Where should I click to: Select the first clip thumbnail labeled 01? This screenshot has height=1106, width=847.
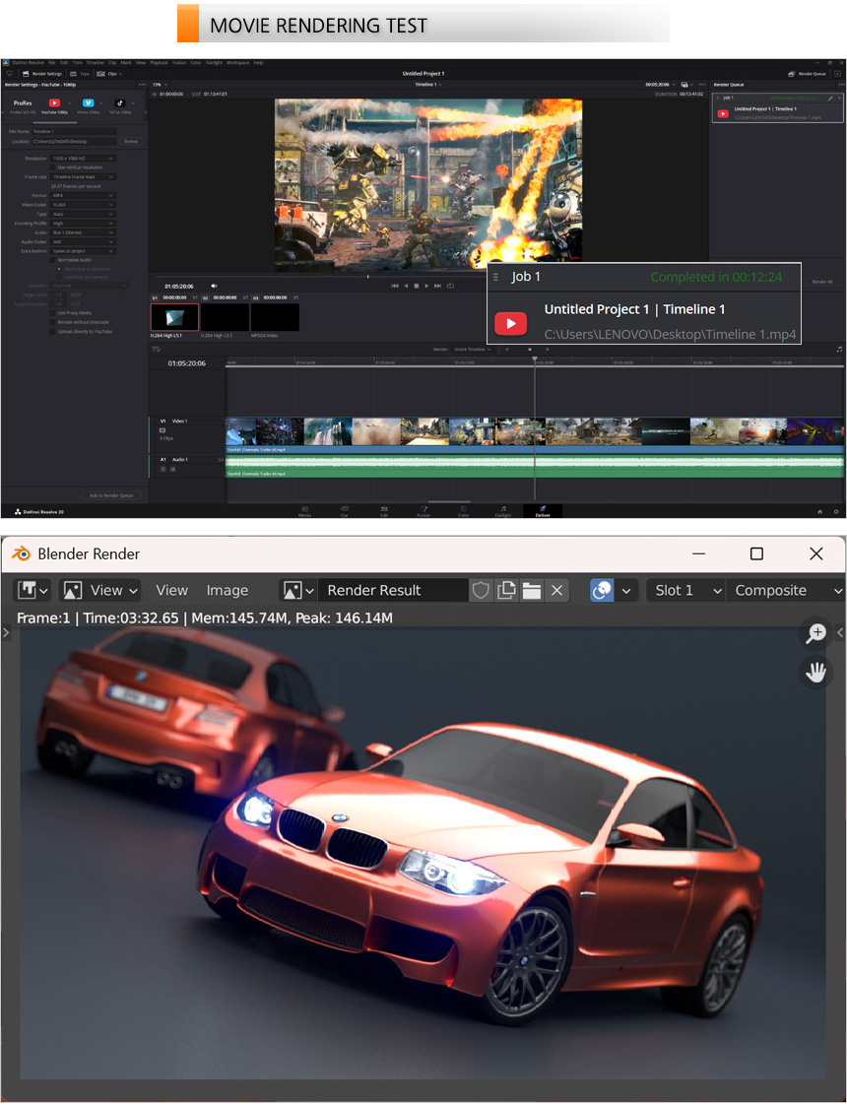pyautogui.click(x=174, y=317)
